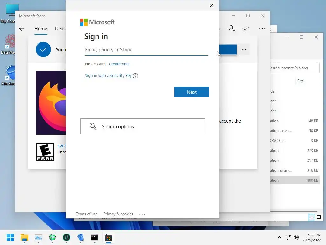Click Microsoft Store taskbar icon
326x245 pixels.
108,237
